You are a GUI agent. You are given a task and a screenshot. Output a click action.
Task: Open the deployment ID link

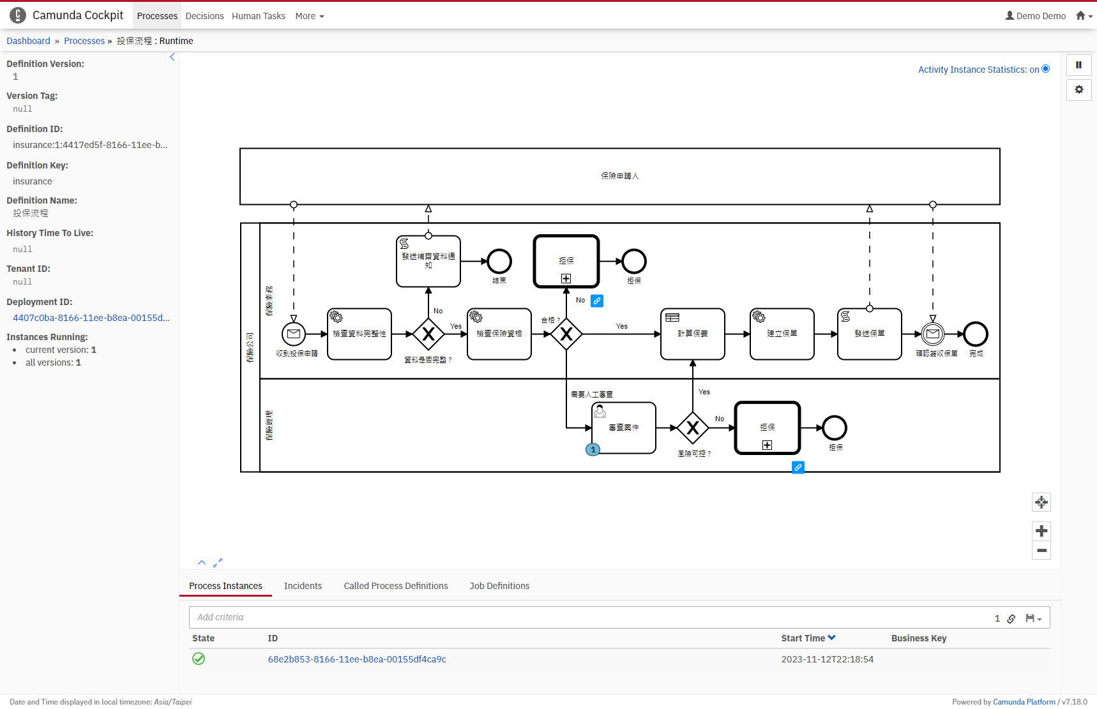[x=91, y=318]
